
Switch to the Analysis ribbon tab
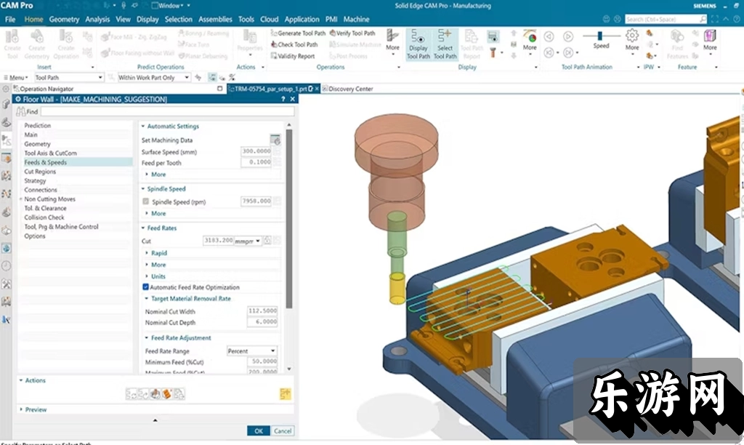[97, 19]
